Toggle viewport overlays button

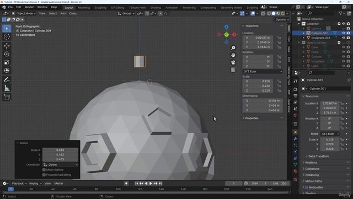point(253,13)
